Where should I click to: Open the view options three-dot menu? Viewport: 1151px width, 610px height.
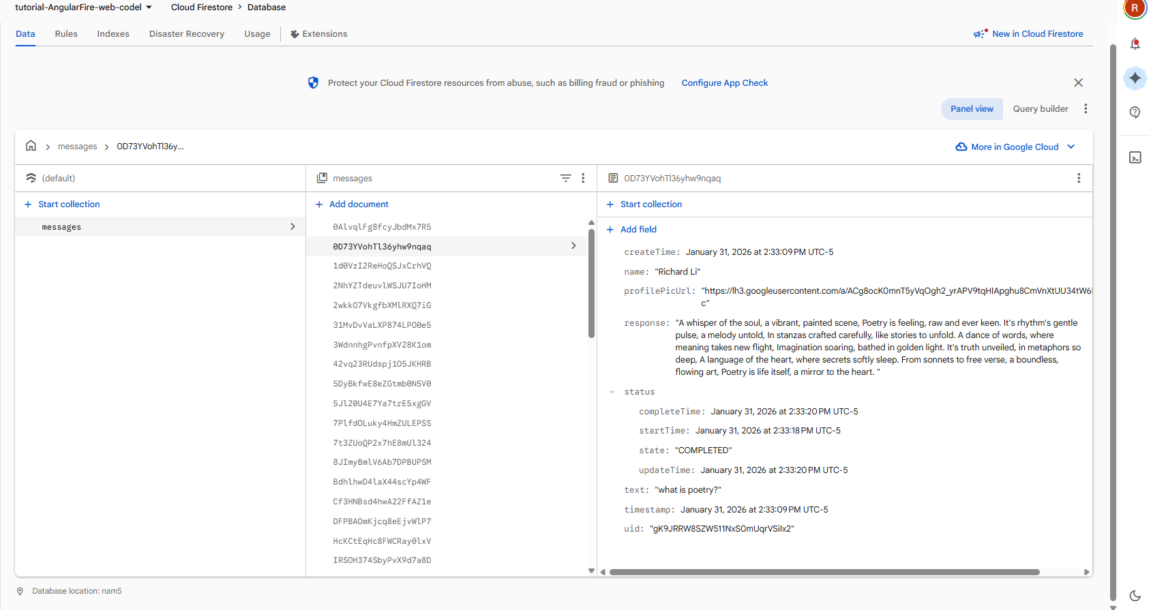pyautogui.click(x=1086, y=108)
